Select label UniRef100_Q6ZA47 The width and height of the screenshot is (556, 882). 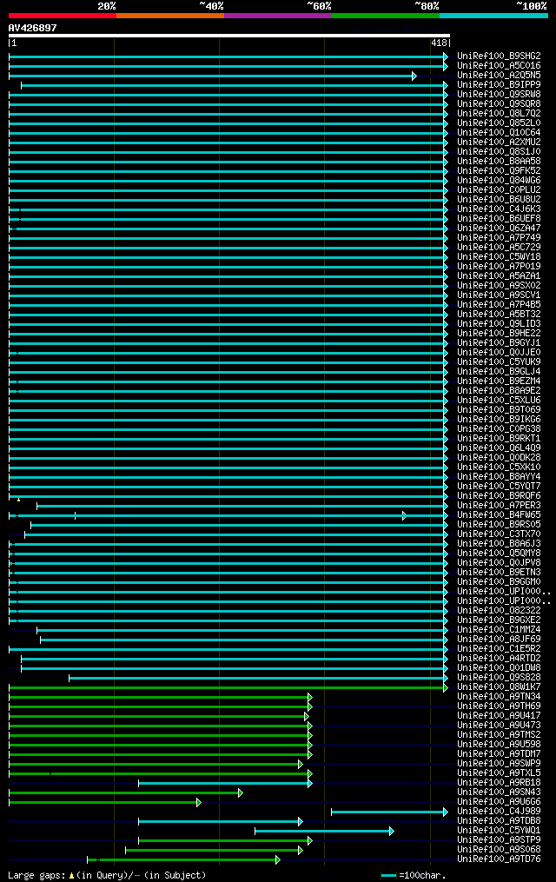point(499,229)
